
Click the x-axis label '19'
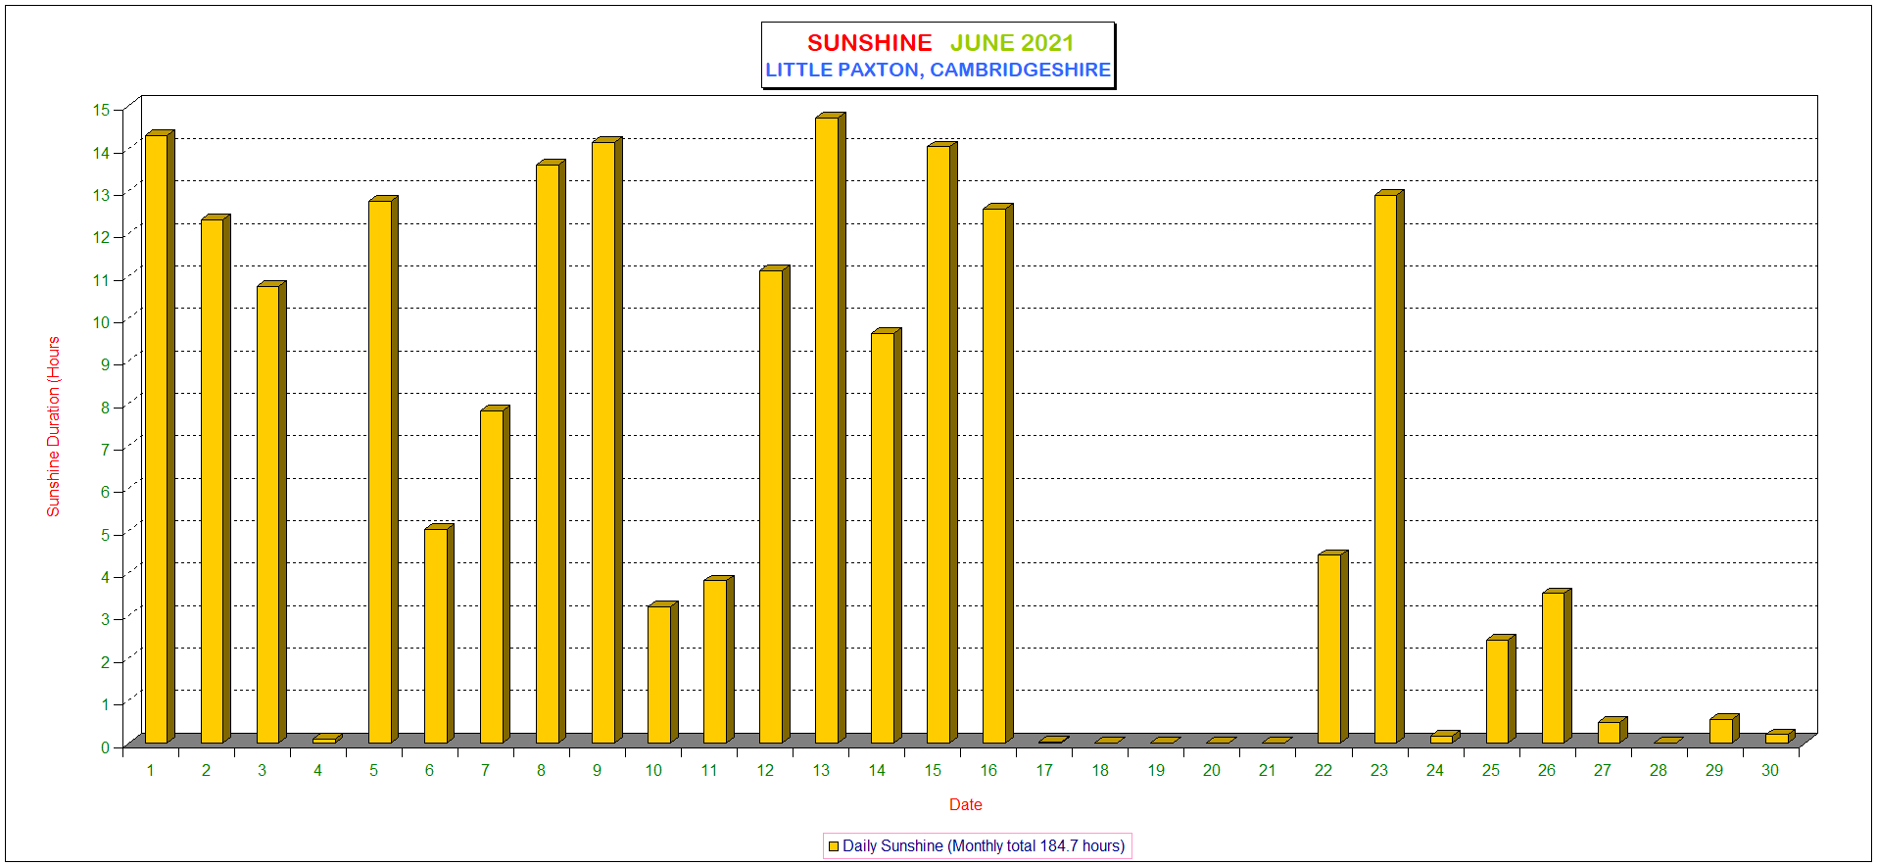(1156, 771)
